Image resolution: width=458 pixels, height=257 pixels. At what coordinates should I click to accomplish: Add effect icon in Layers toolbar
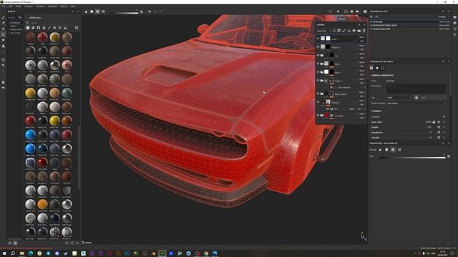[x=334, y=31]
